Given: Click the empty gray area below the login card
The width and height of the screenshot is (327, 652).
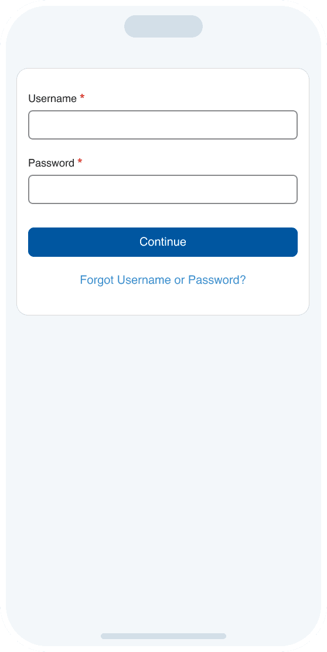Looking at the screenshot, I should pos(163,457).
